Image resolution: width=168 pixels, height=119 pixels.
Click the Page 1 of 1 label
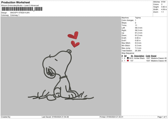(162, 117)
